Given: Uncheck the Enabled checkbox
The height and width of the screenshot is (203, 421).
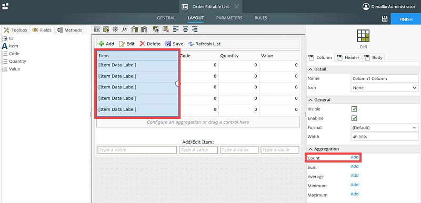Looking at the screenshot, I should tap(354, 118).
